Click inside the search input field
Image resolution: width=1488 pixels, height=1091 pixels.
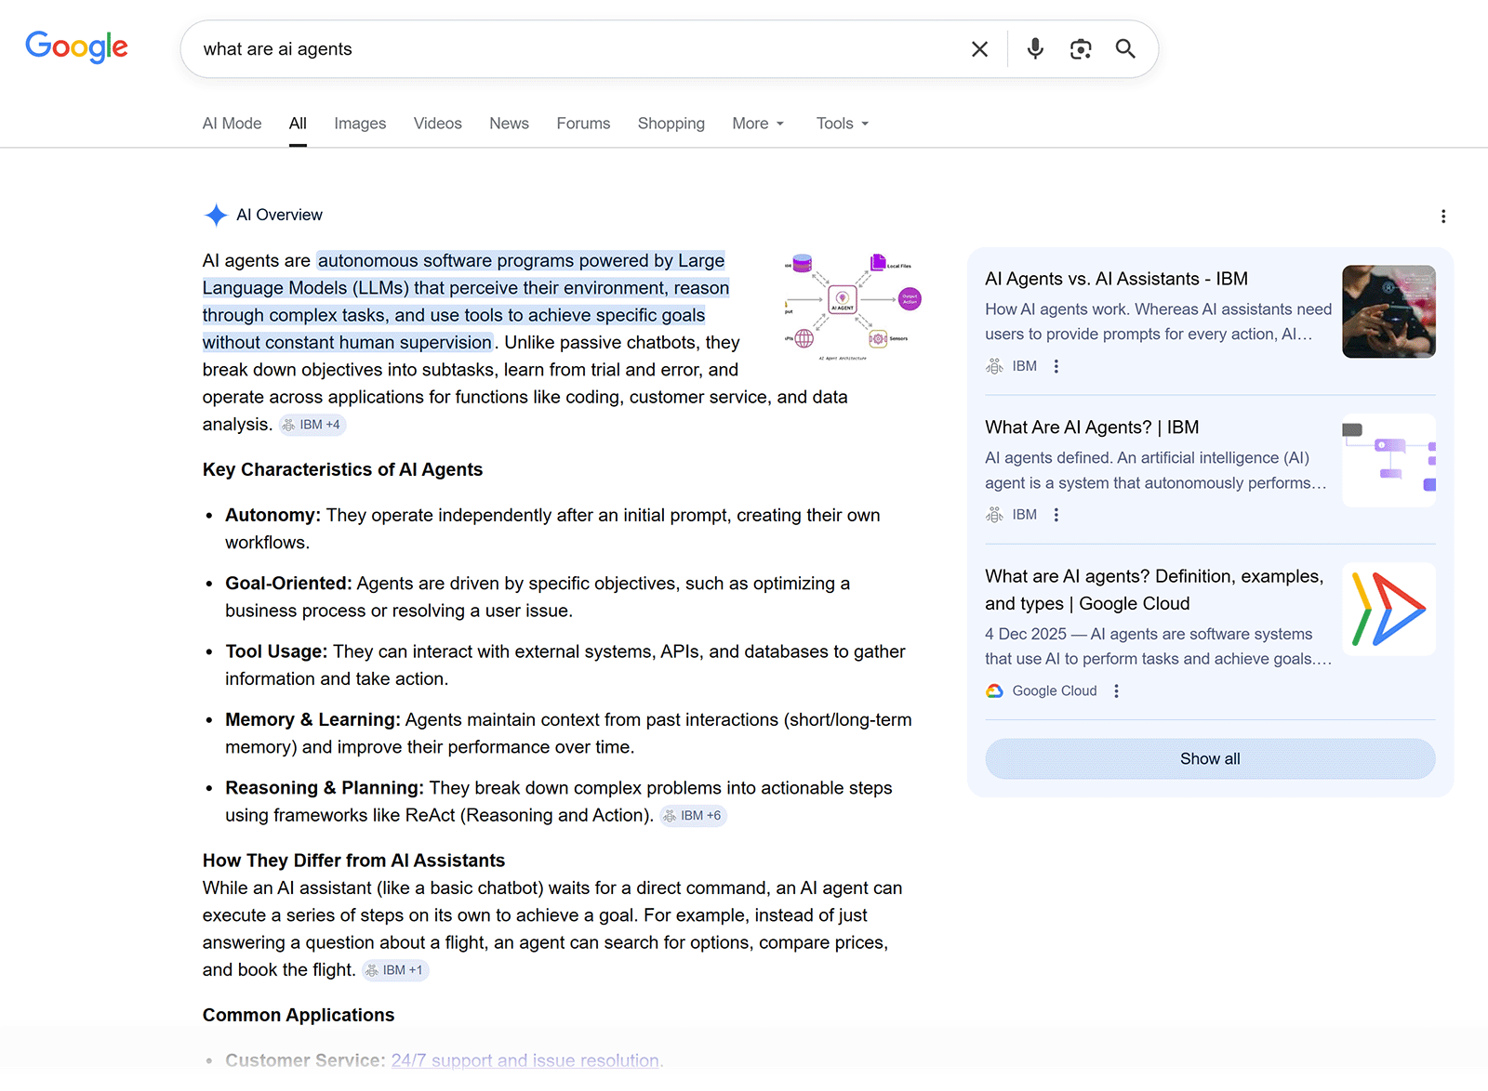(x=558, y=48)
